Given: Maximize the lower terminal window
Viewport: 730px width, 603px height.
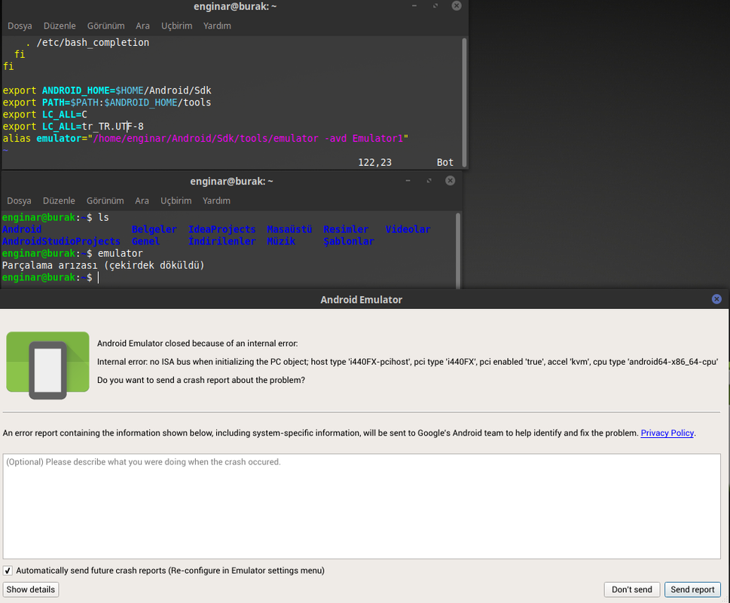Looking at the screenshot, I should click(x=429, y=181).
